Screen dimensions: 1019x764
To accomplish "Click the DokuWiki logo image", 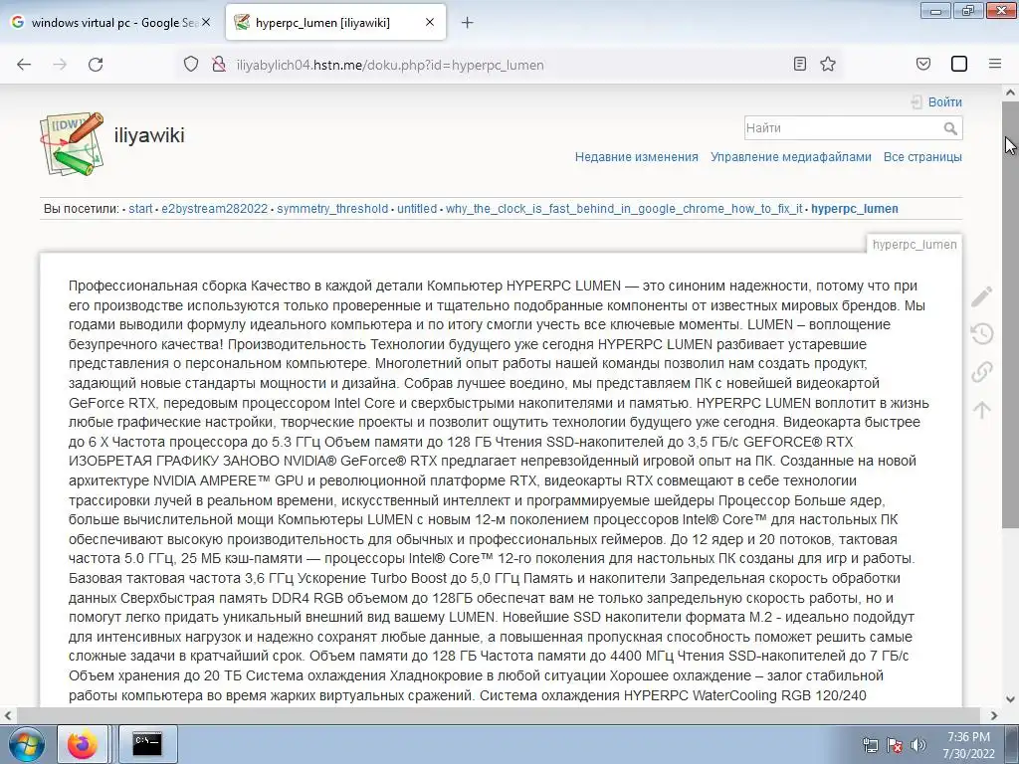I will point(72,143).
